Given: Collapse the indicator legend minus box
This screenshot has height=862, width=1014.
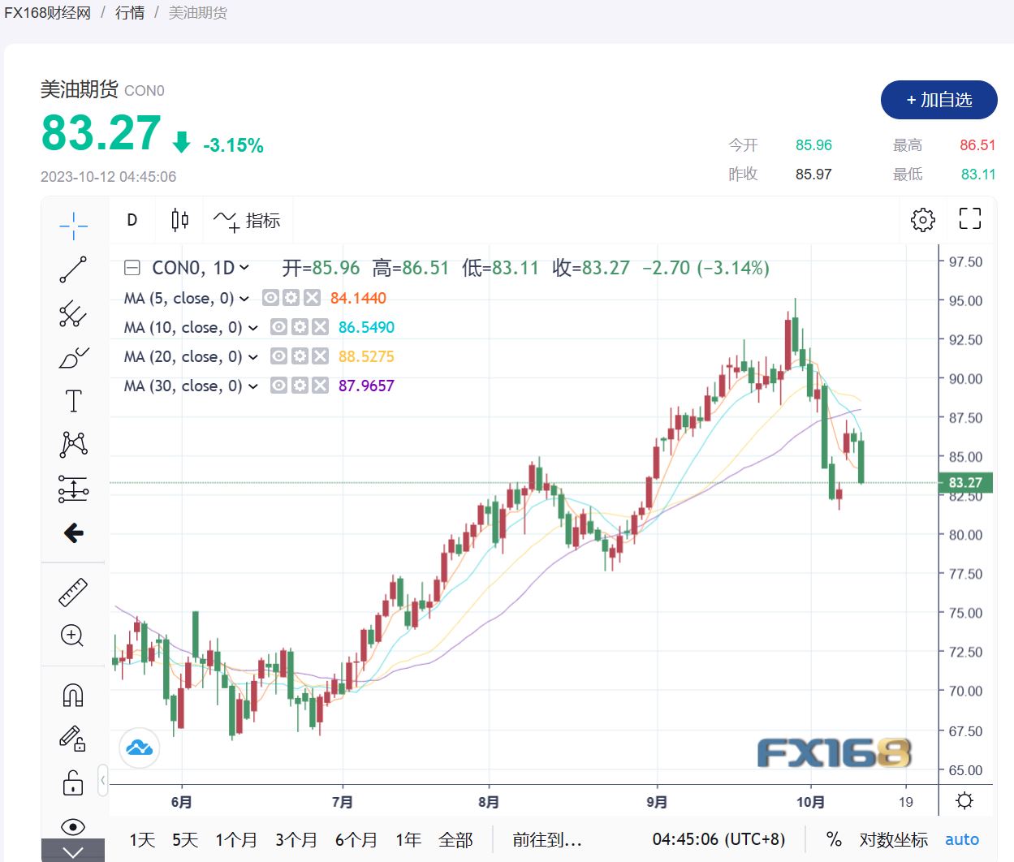Looking at the screenshot, I should [132, 268].
